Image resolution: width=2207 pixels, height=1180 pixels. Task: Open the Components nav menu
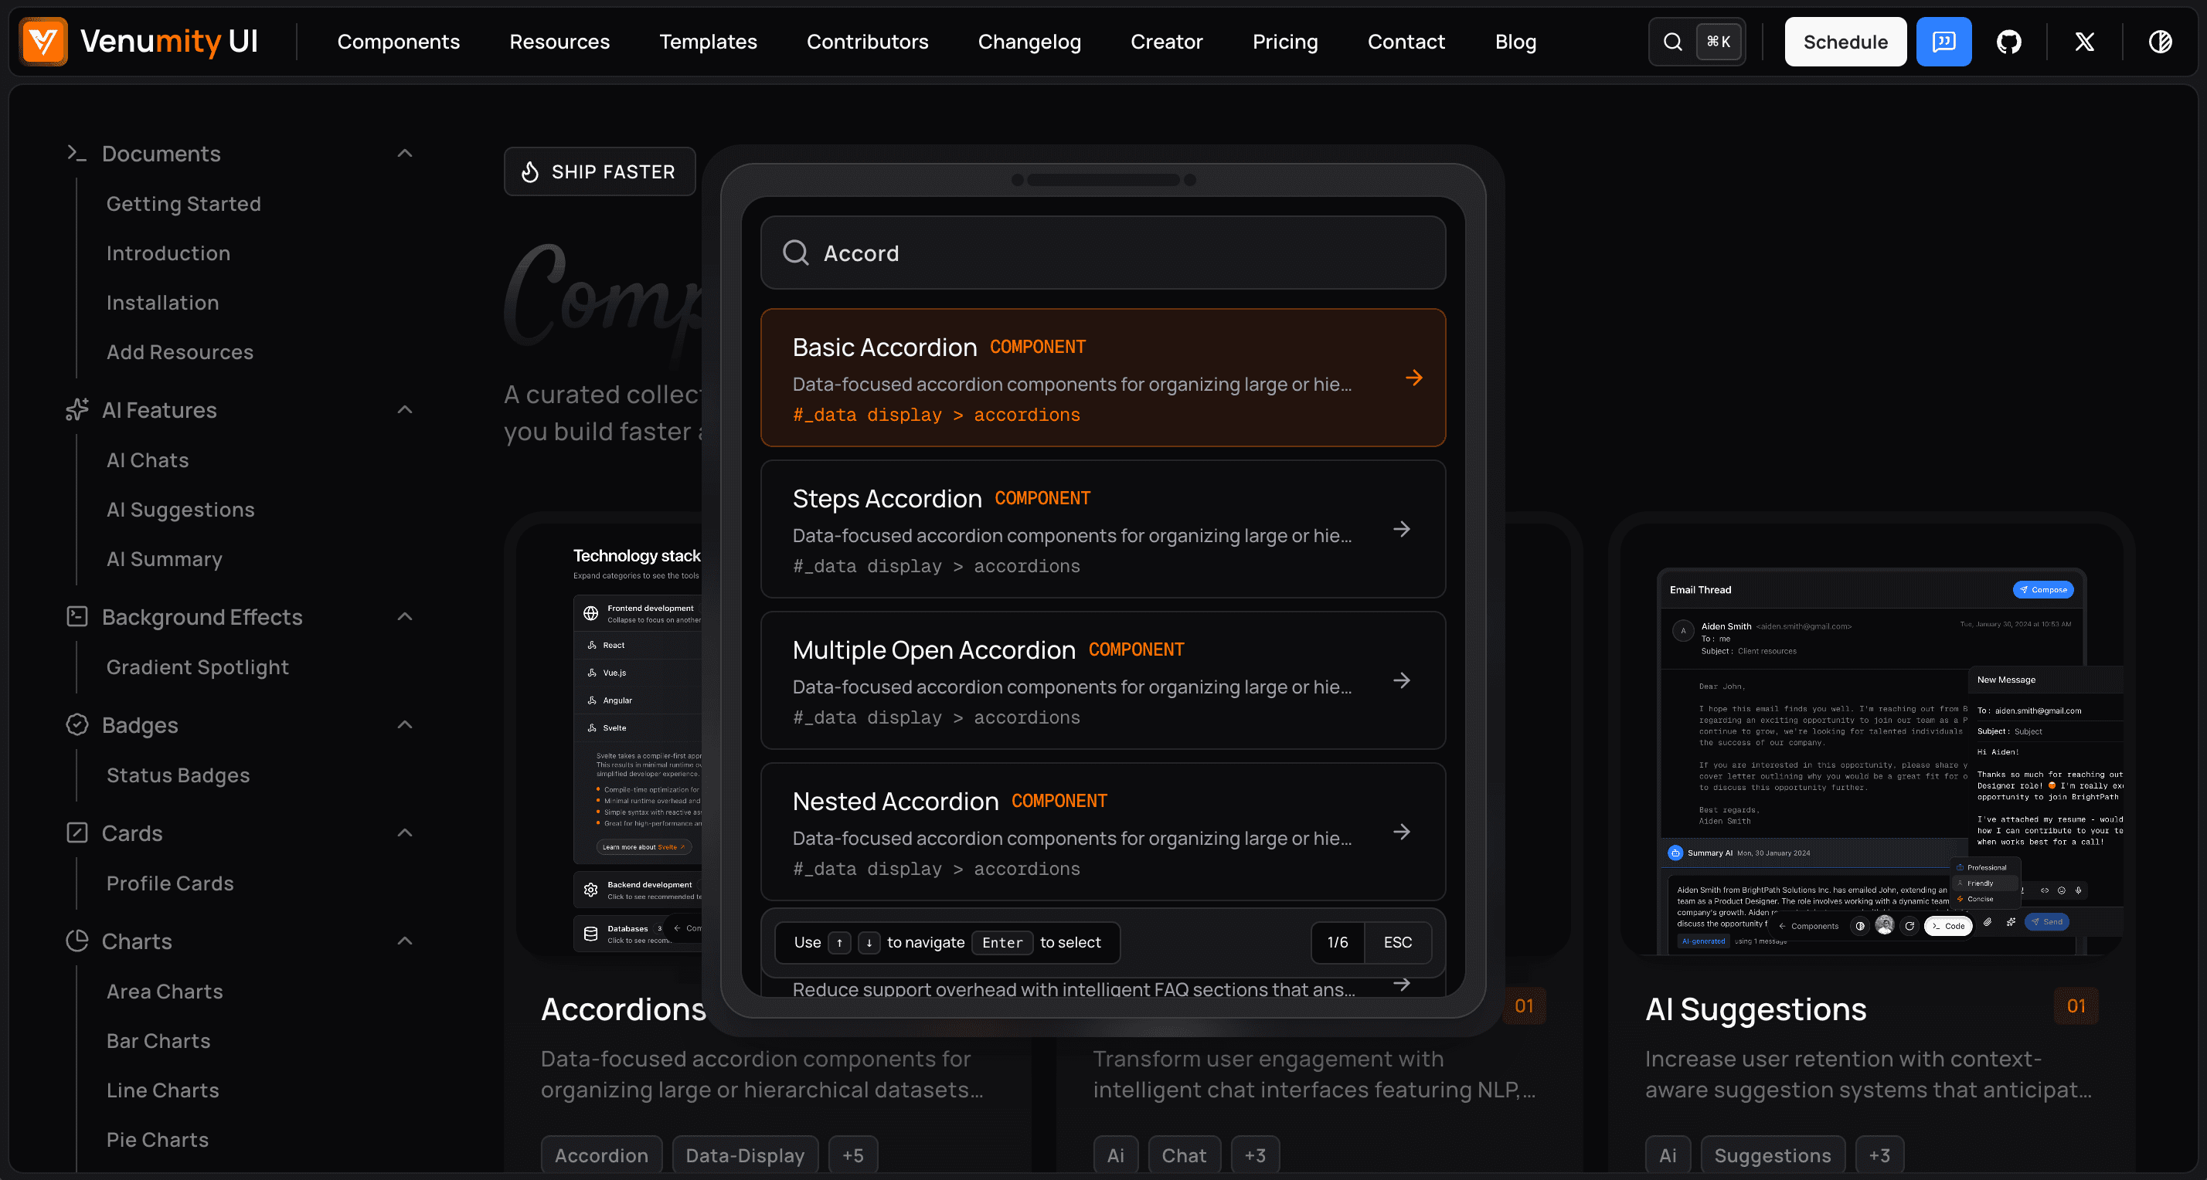pos(399,42)
